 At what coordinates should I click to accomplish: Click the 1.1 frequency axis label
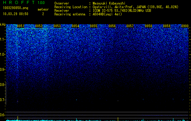[x=2, y=39]
